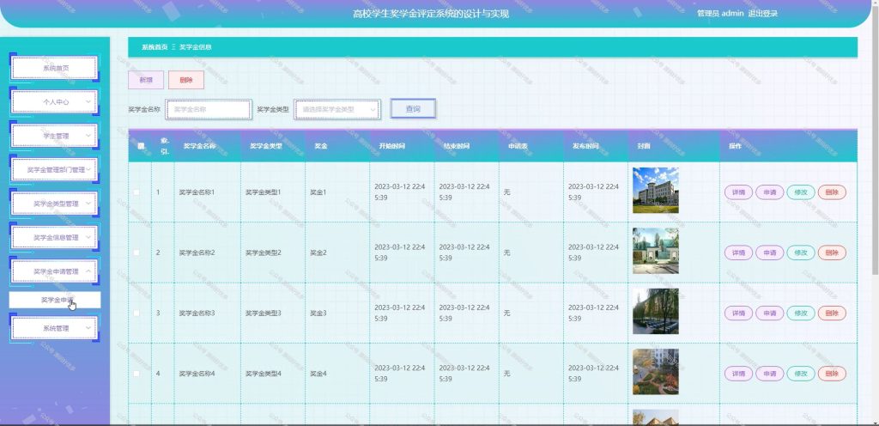Select the checkbox for row 奖学金名称1
The height and width of the screenshot is (426, 879).
click(136, 192)
